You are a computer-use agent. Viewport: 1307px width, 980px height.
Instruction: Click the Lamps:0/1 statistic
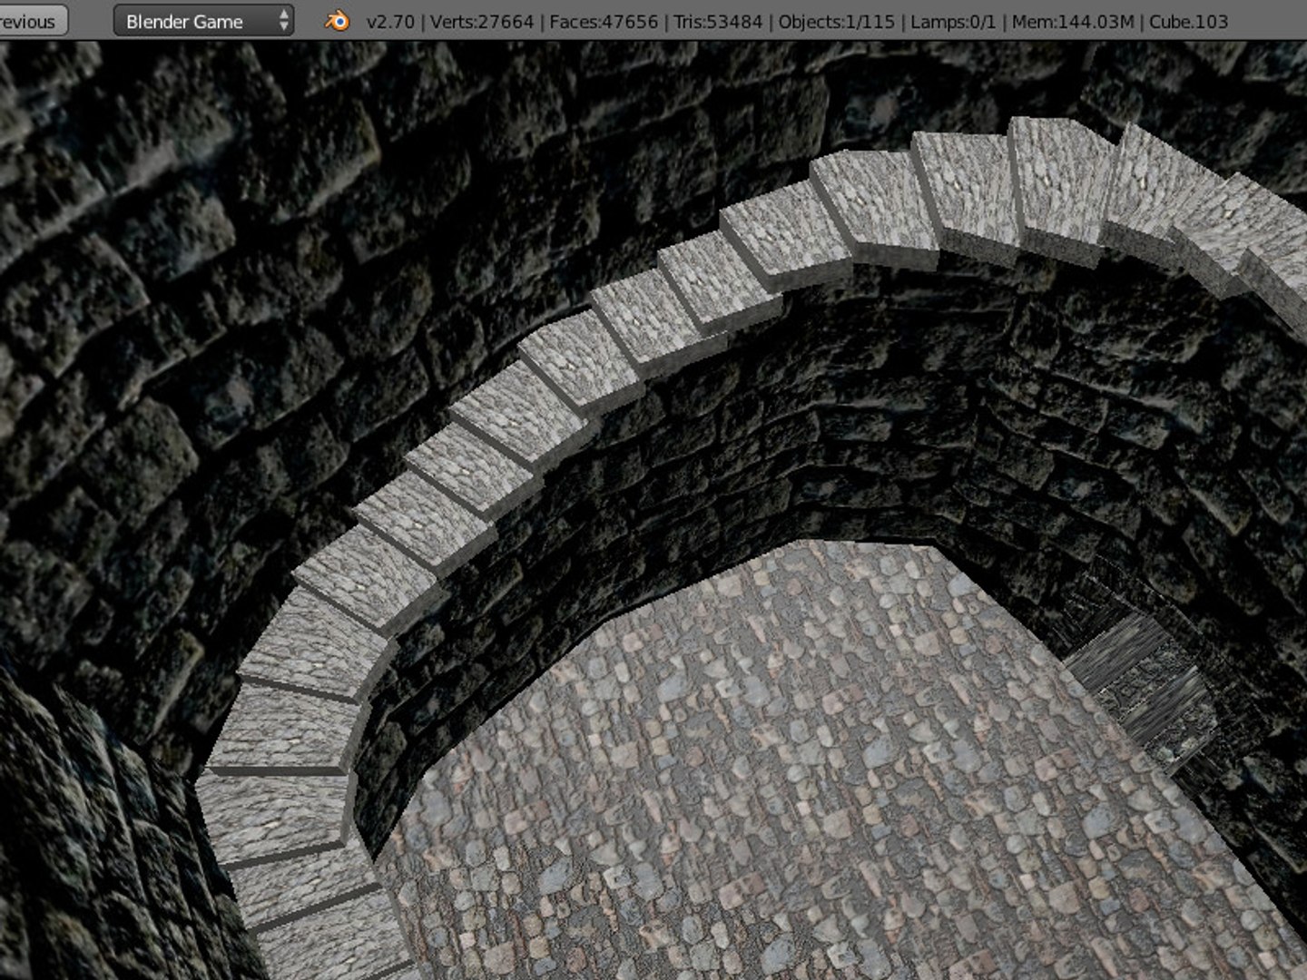[953, 22]
